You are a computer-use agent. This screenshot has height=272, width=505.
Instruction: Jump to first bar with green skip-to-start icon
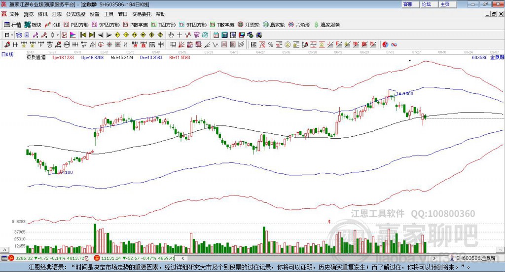point(83,35)
